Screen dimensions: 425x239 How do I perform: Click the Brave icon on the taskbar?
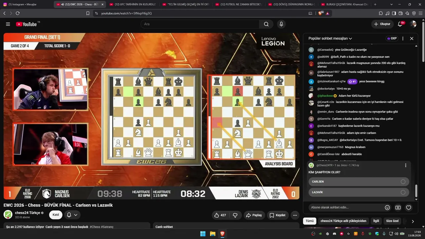pos(222,234)
